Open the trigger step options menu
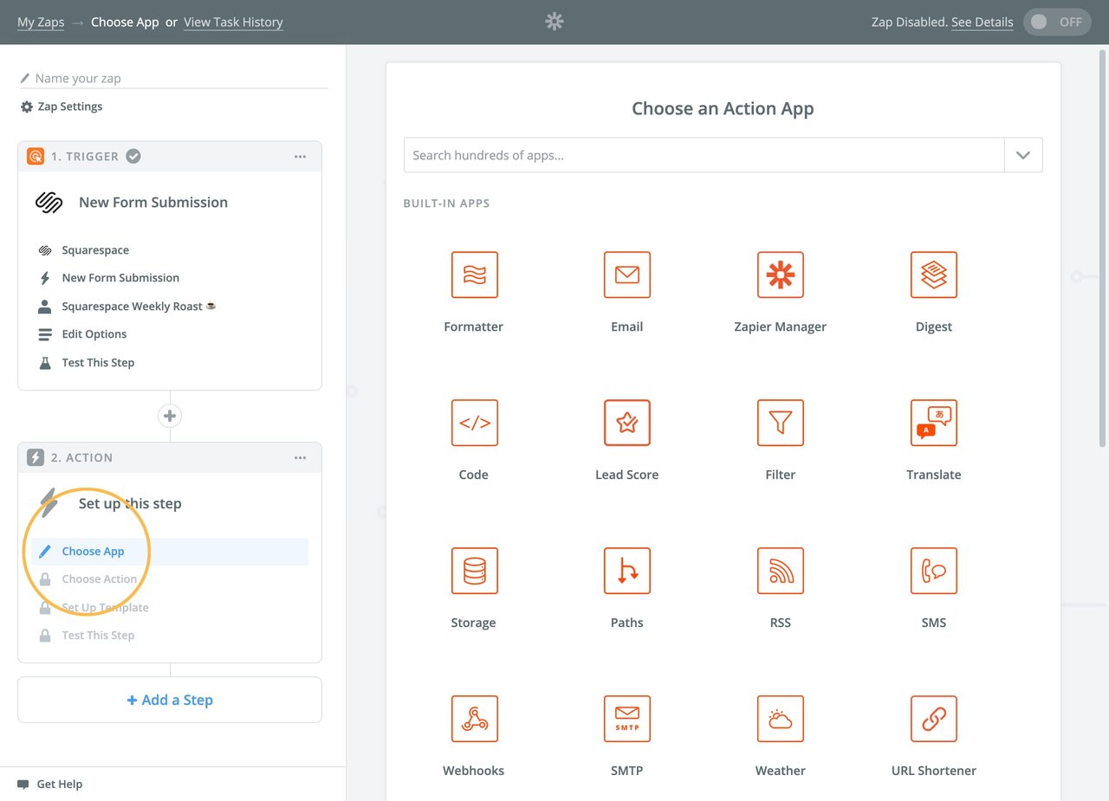The height and width of the screenshot is (801, 1109). point(300,157)
